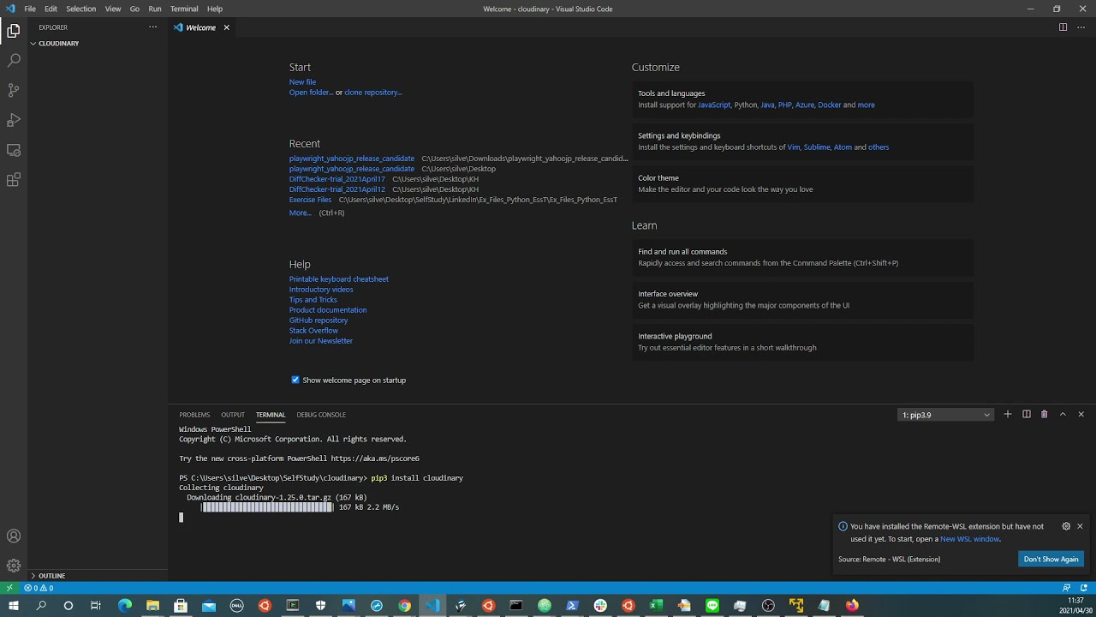Click the green remote window indicator
The height and width of the screenshot is (617, 1096).
(9, 588)
